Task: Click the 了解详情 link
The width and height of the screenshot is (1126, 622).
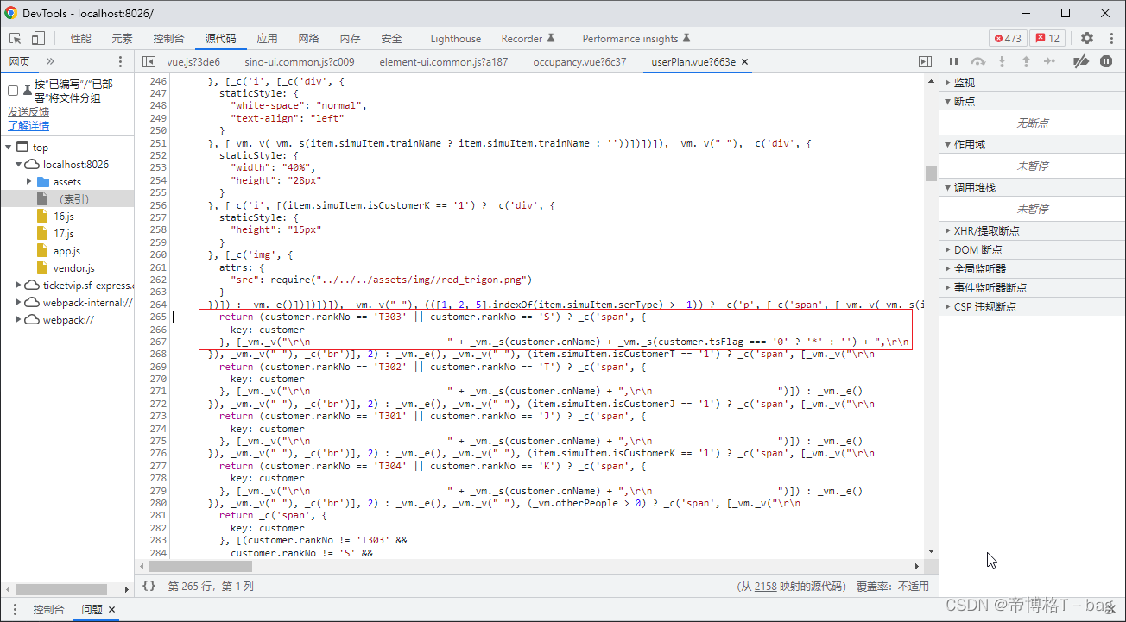Action: [x=28, y=125]
